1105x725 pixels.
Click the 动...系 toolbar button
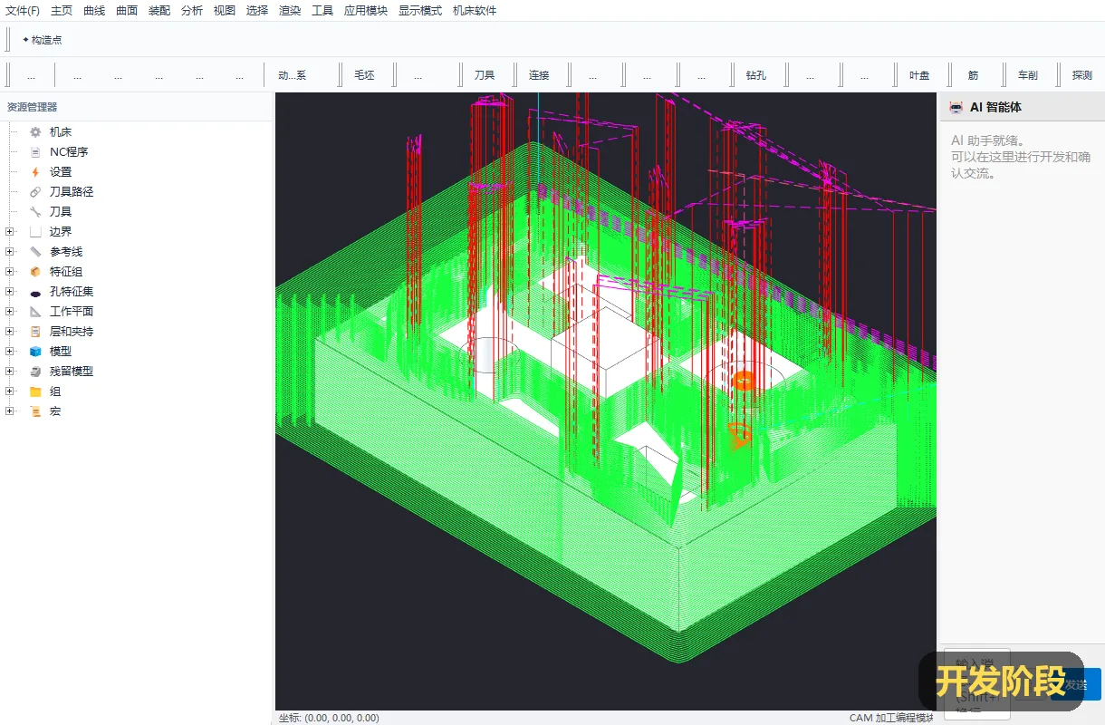[293, 75]
